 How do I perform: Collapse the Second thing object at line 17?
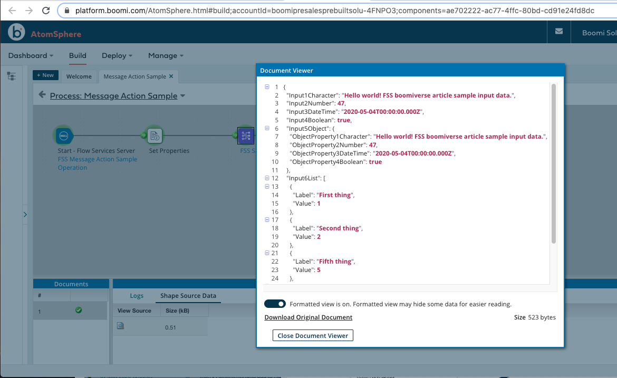267,219
